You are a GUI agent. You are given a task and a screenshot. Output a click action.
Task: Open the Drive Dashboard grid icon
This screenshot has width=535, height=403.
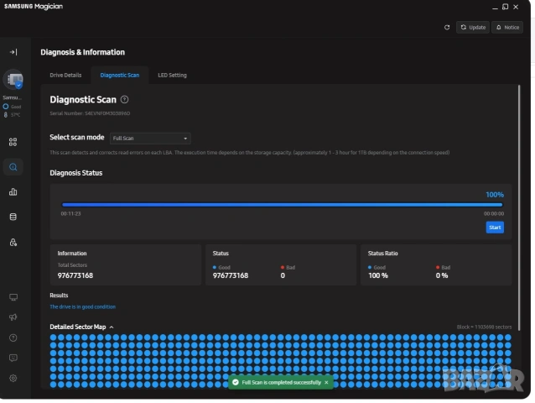13,142
